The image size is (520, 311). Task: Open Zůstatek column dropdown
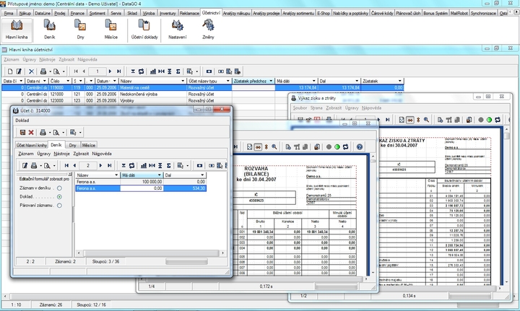(399, 81)
